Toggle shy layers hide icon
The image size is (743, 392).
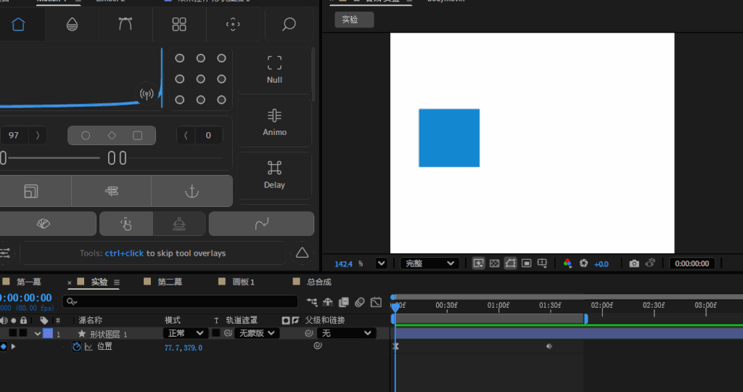[x=328, y=302]
